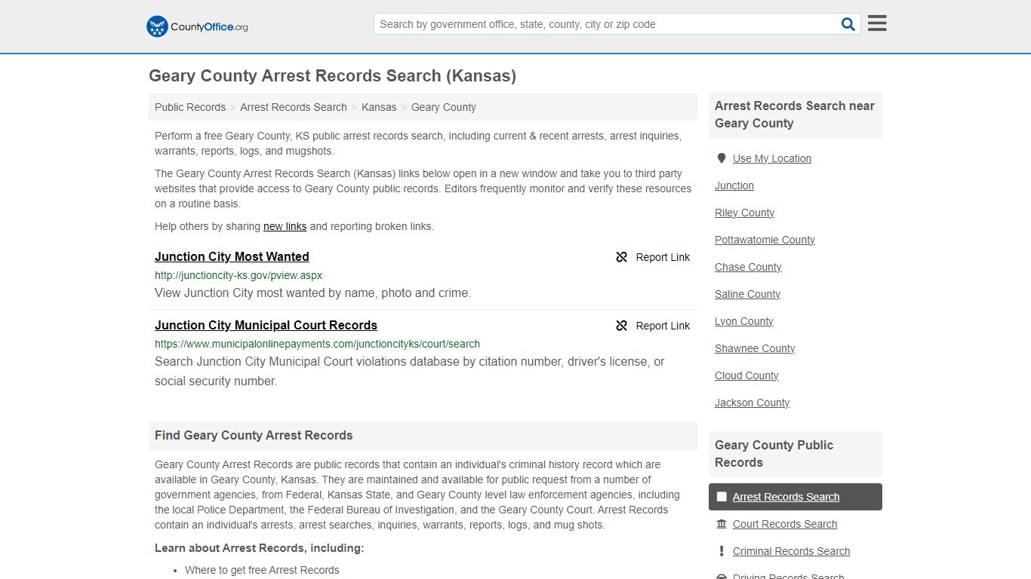Follow the new links hyperlink

pos(285,226)
